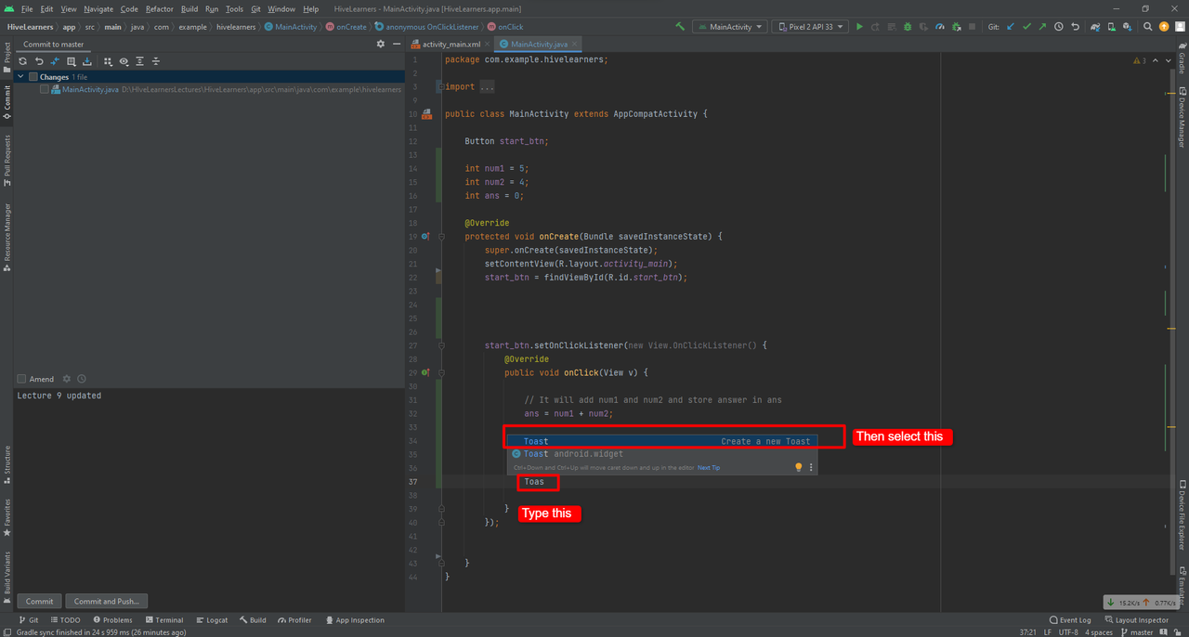Click the Commit and Push button

(x=106, y=601)
